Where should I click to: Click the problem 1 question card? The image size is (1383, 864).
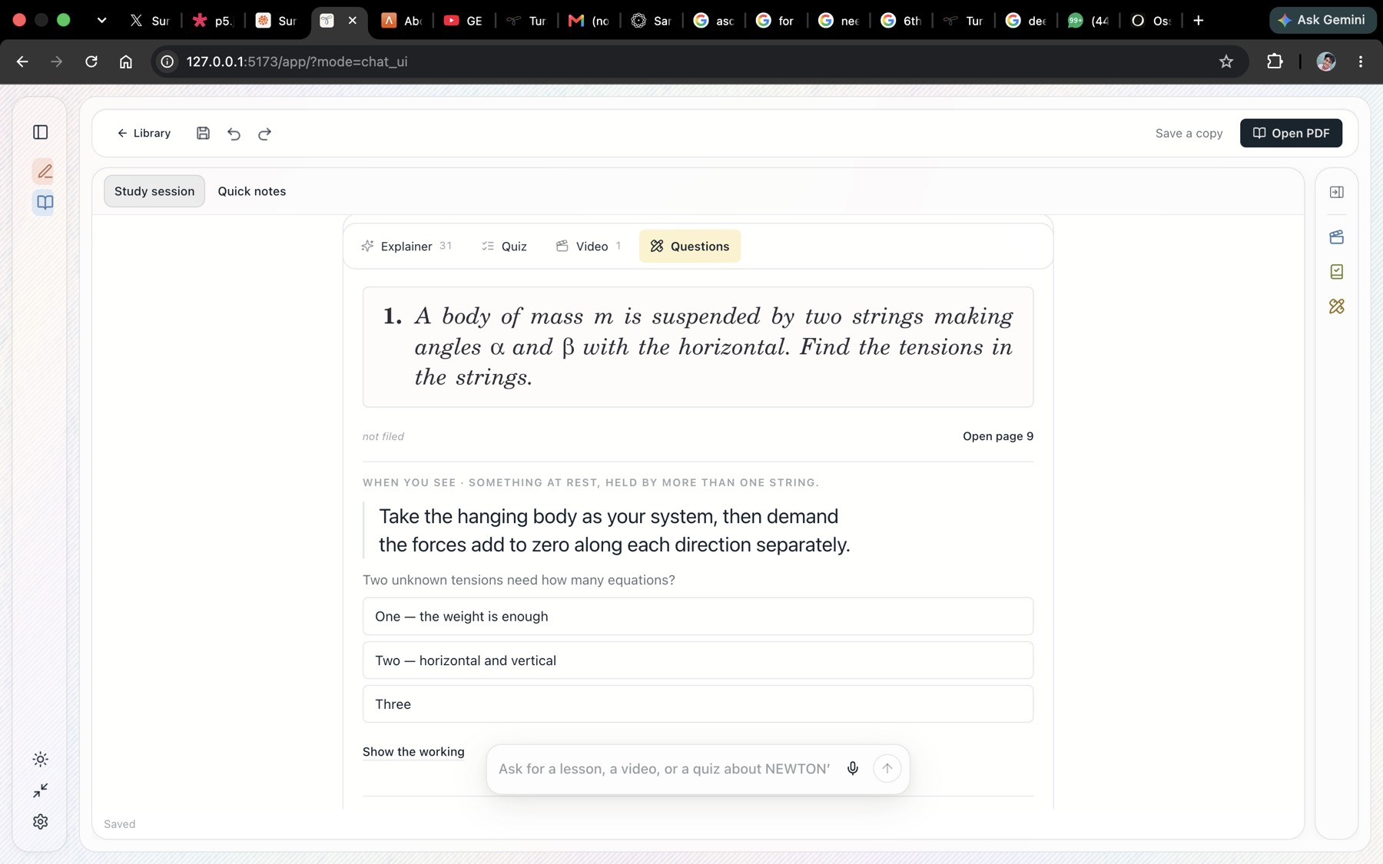click(698, 347)
